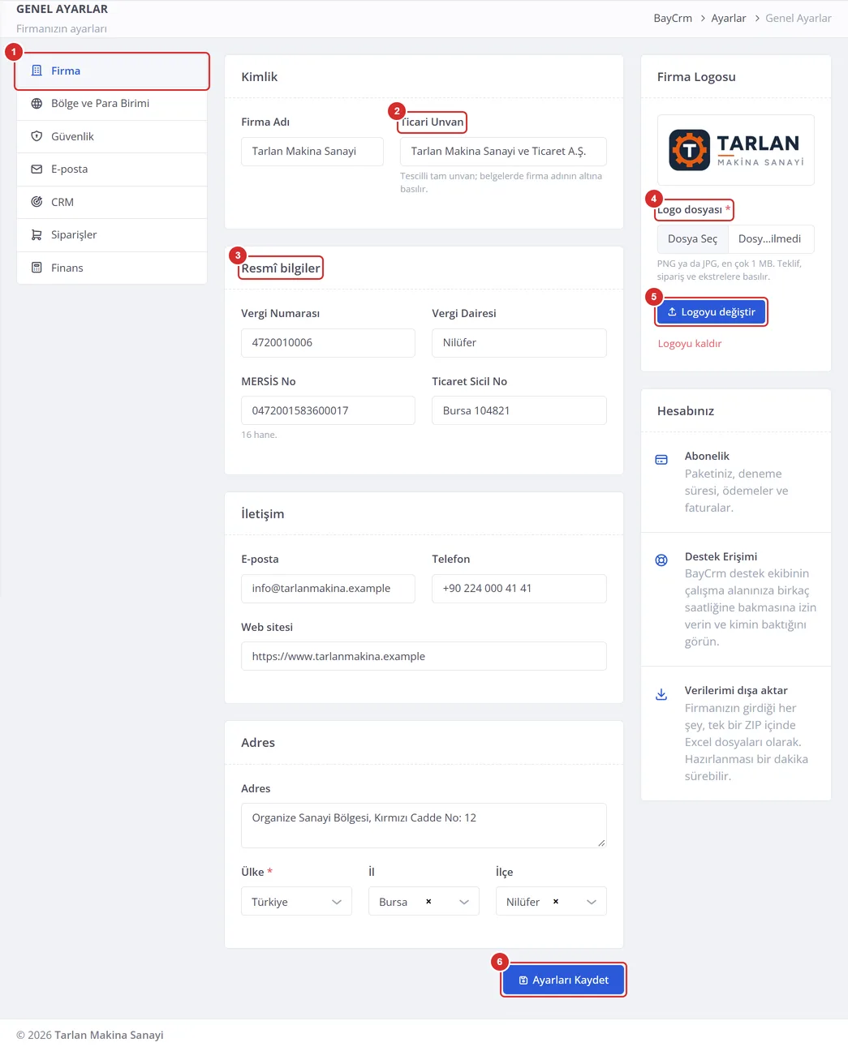Edit the Vergi Numarası field

pos(328,343)
